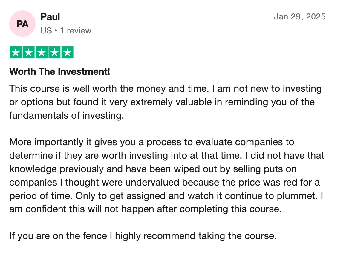352x254 pixels.
Task: Open reviewer Paul's profile name
Action: (50, 17)
